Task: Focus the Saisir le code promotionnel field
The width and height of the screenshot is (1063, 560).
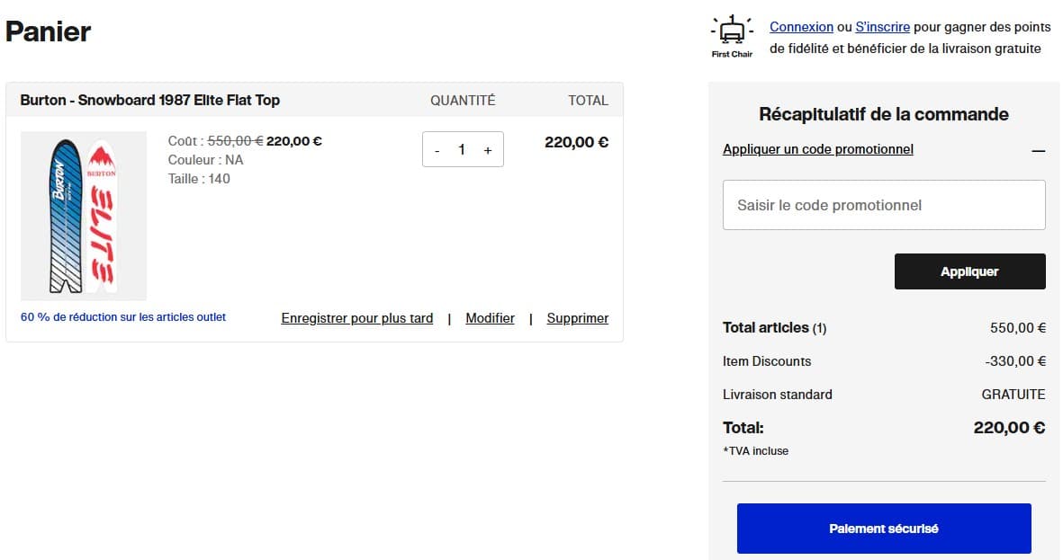Action: [x=884, y=205]
